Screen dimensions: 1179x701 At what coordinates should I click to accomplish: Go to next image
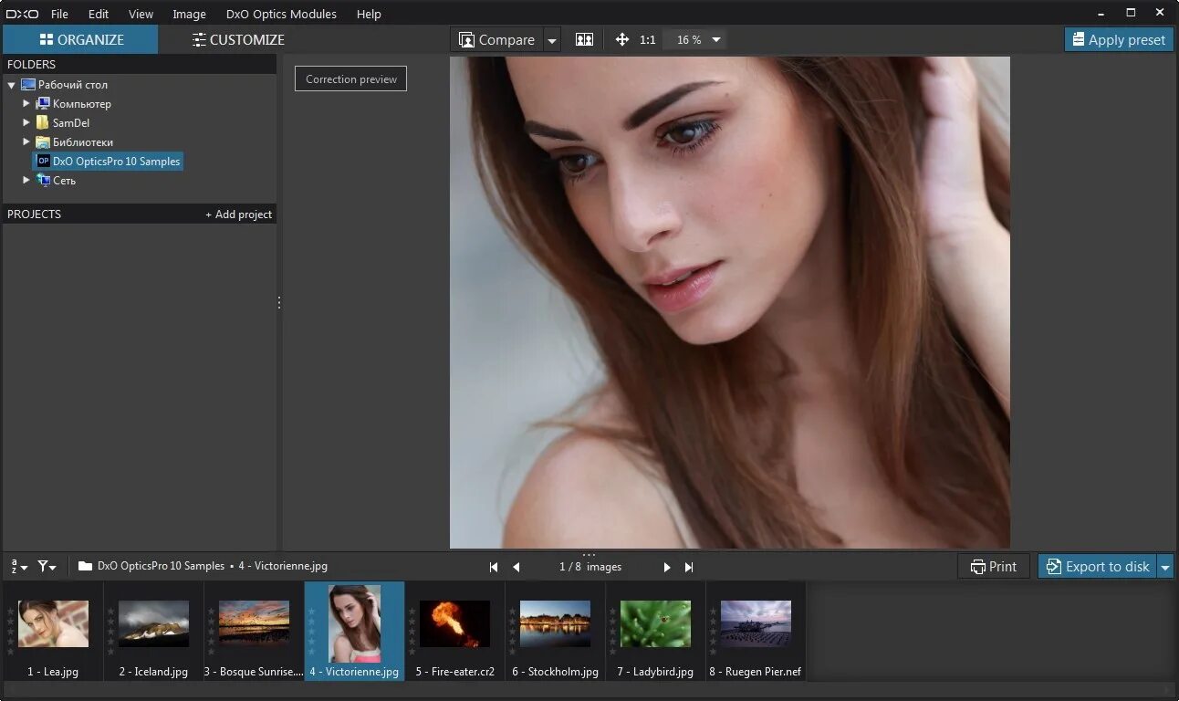[667, 567]
